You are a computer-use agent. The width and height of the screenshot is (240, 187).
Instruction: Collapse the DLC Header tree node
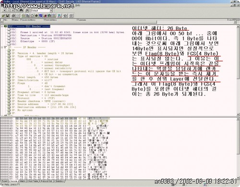(x=2, y=26)
